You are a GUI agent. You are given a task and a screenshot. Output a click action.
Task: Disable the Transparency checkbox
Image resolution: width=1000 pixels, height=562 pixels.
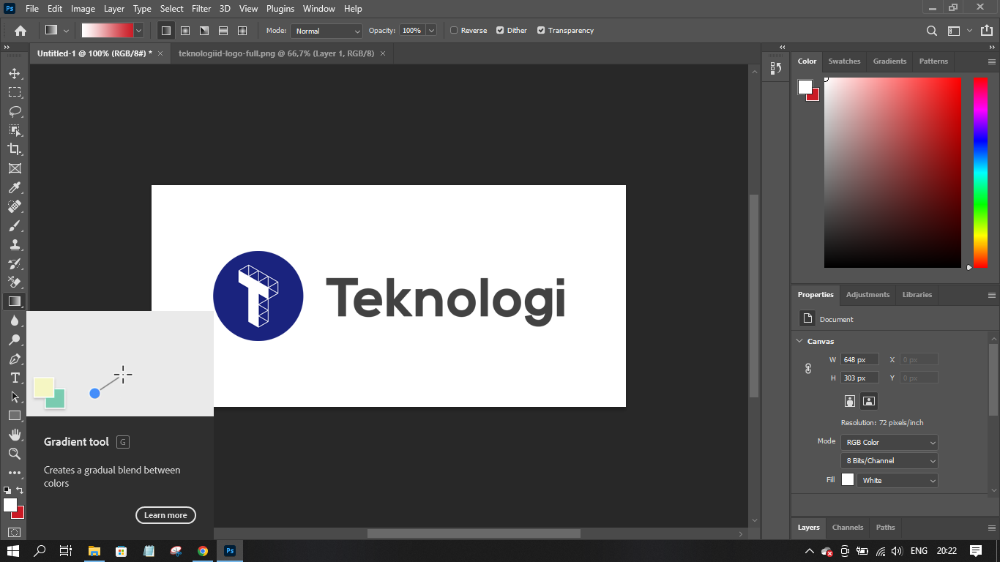(x=541, y=31)
